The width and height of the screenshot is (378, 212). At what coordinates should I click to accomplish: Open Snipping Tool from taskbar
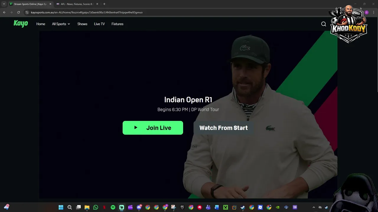[x=173, y=207]
